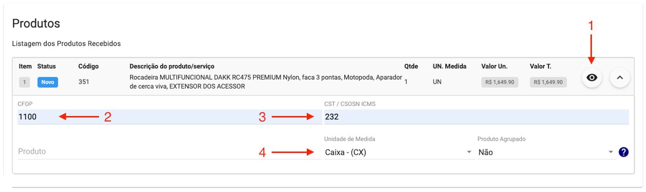Open the Produto Agrupado dropdown
The width and height of the screenshot is (646, 192).
(546, 152)
